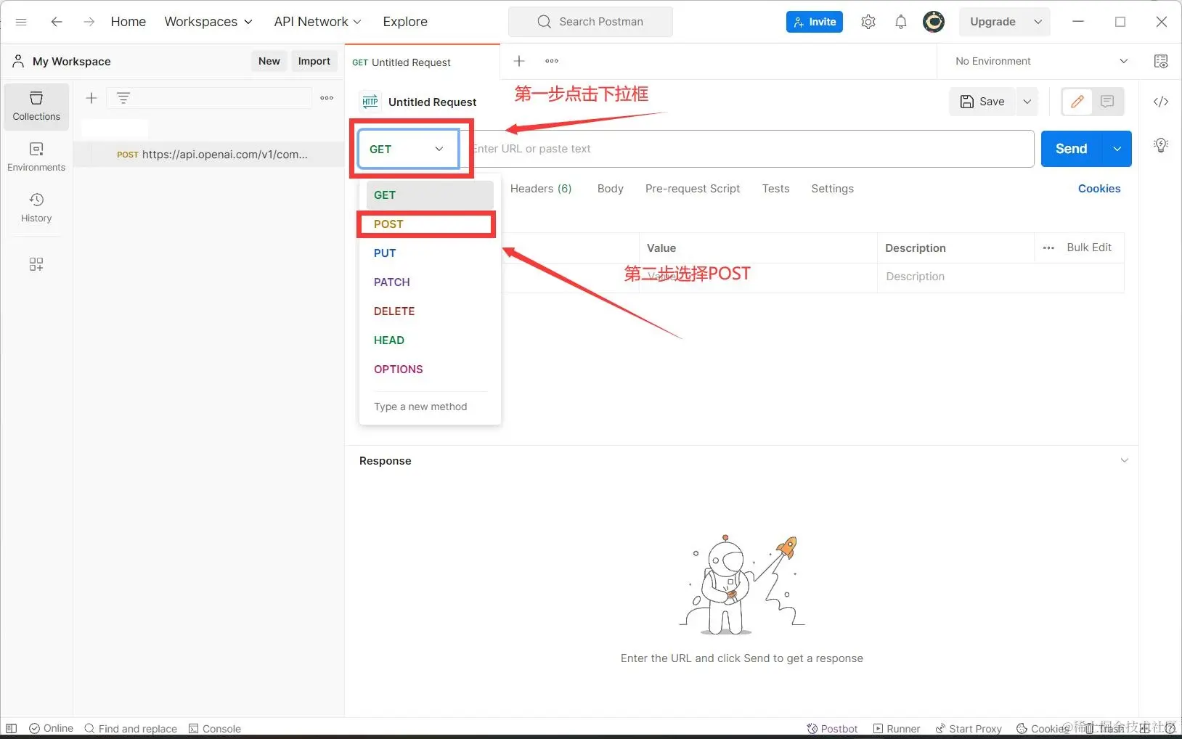The width and height of the screenshot is (1182, 739).
Task: Open the Environments sidebar panel
Action: (36, 155)
